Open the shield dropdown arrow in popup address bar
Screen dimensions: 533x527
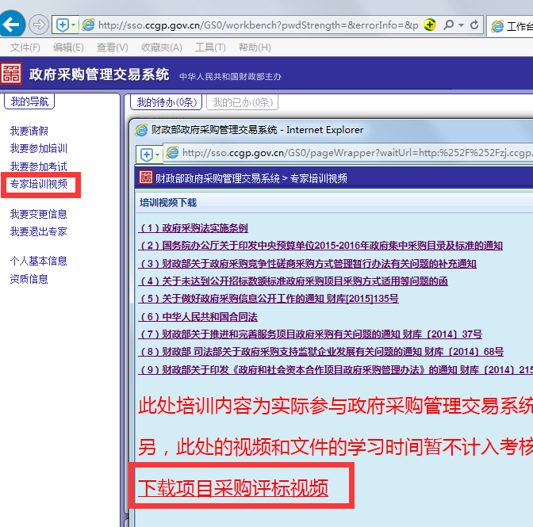(x=157, y=155)
